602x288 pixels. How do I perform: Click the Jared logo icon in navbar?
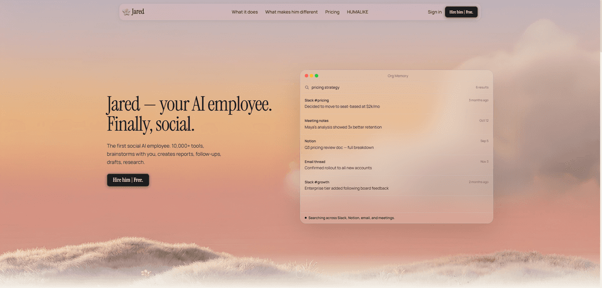(x=127, y=12)
